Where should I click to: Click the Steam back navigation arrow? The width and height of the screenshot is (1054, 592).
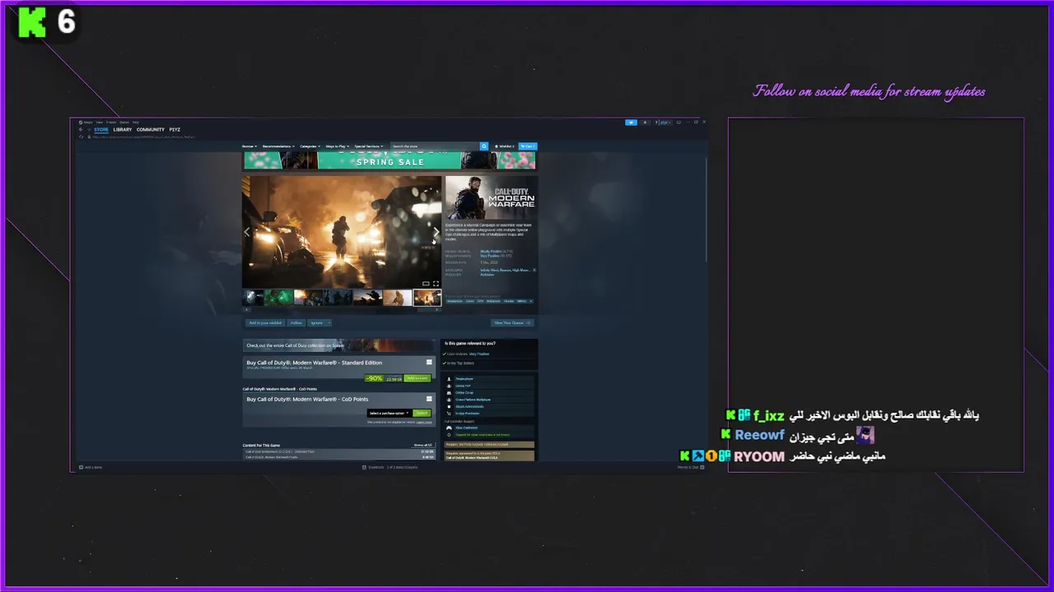pyautogui.click(x=81, y=129)
